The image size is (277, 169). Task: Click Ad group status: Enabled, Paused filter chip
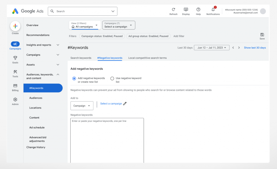click(149, 36)
